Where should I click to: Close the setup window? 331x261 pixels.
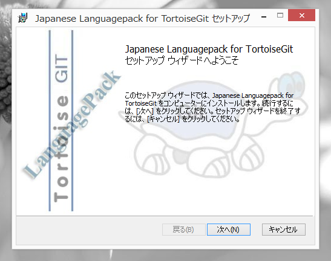(x=301, y=15)
